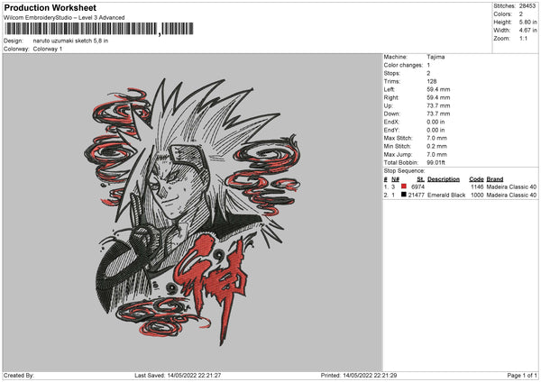Viewport: 541px width, 382px height.
Task: Click the Stitches count value 28453
Action: click(x=527, y=6)
